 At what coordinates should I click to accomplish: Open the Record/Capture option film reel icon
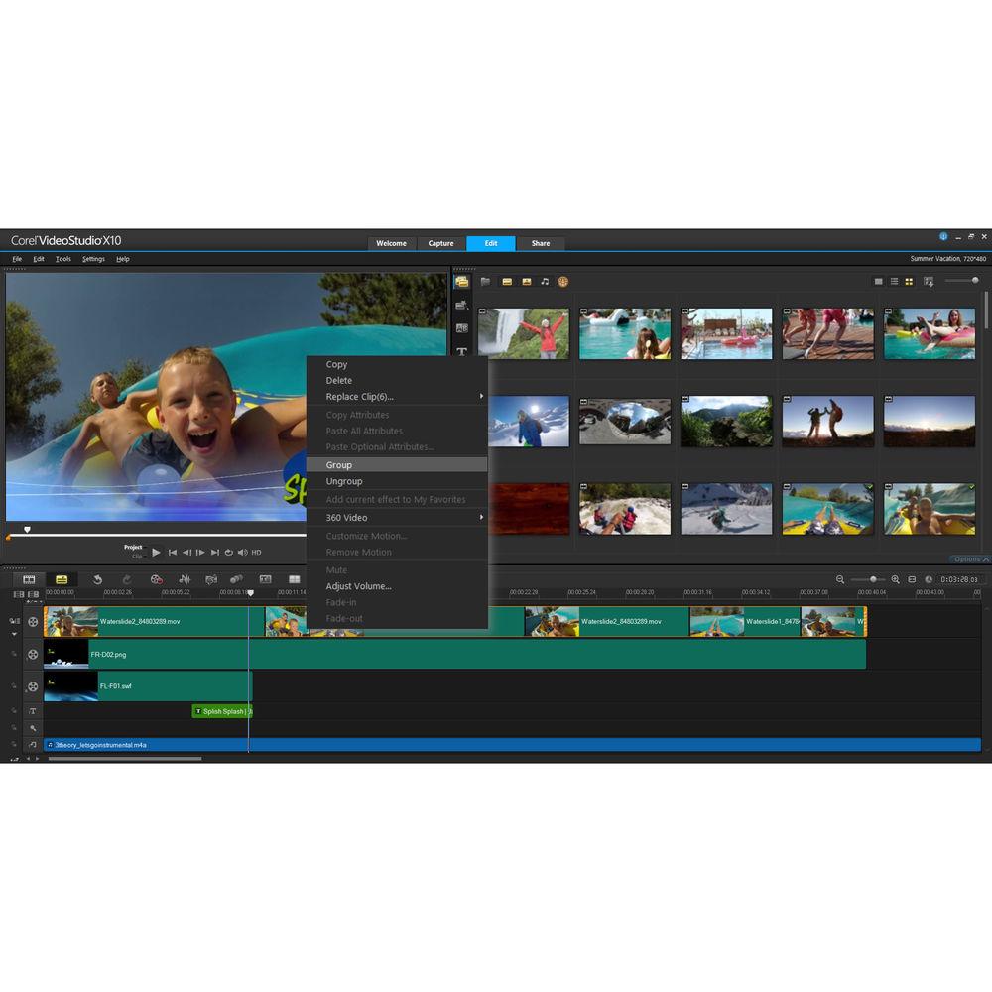(156, 579)
